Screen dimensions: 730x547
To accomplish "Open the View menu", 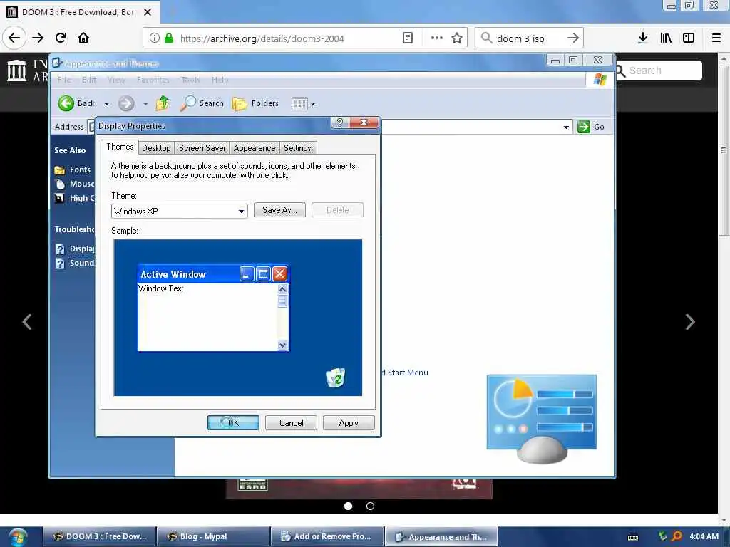I will click(x=116, y=80).
